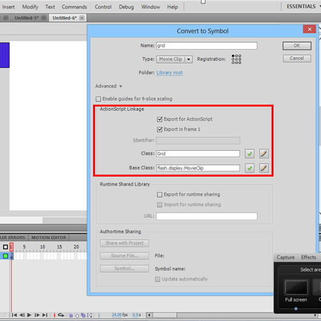Uncheck Export for ActionScript
The height and width of the screenshot is (321, 321).
[x=160, y=119]
